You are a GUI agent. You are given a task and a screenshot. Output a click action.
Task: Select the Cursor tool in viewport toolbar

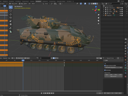11,10
